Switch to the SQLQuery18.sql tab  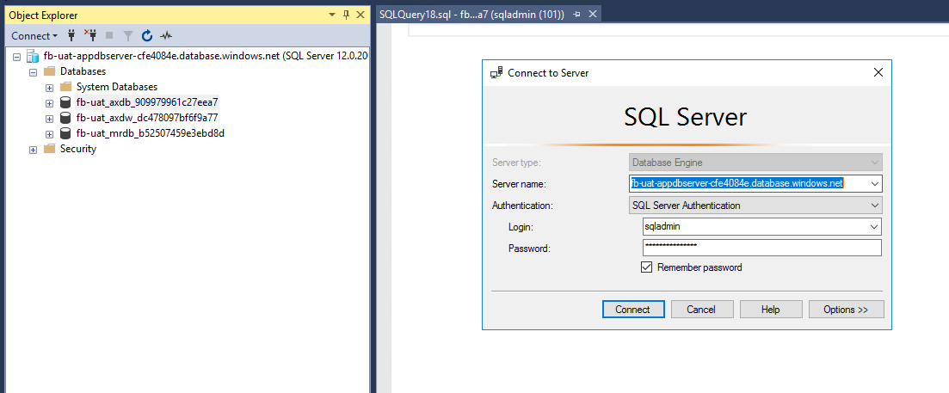click(471, 15)
